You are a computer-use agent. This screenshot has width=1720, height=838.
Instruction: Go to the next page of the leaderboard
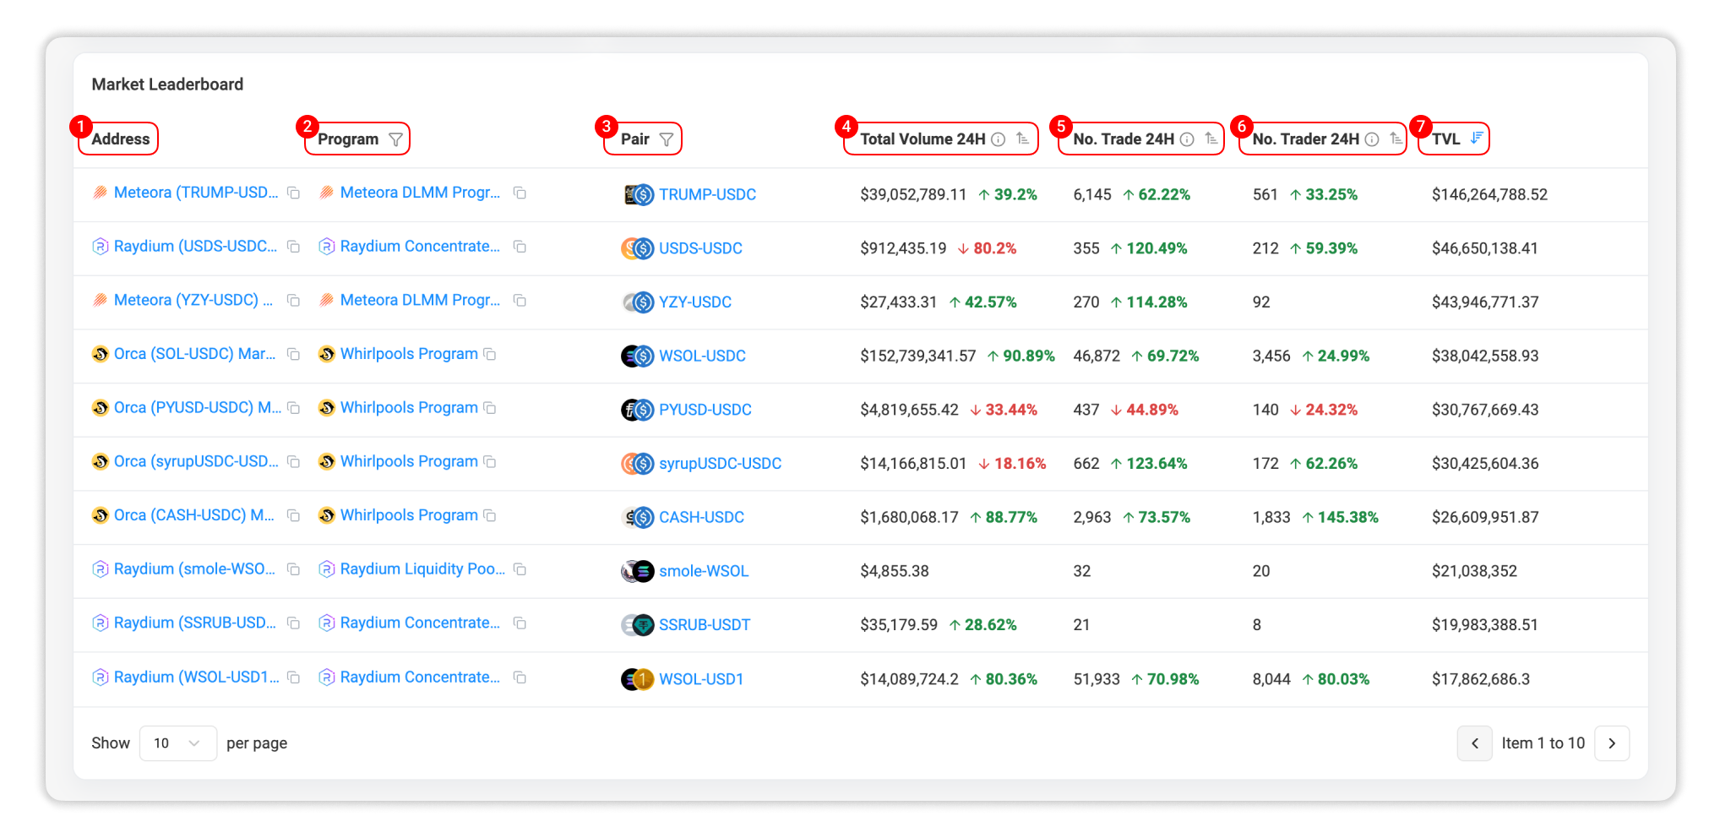click(1613, 743)
